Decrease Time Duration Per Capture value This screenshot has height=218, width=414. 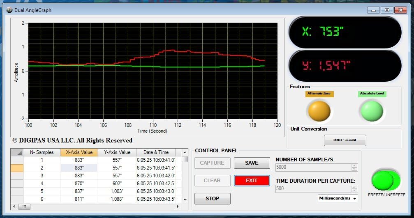coord(354,190)
